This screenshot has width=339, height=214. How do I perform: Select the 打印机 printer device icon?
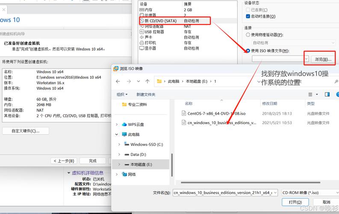[142, 43]
